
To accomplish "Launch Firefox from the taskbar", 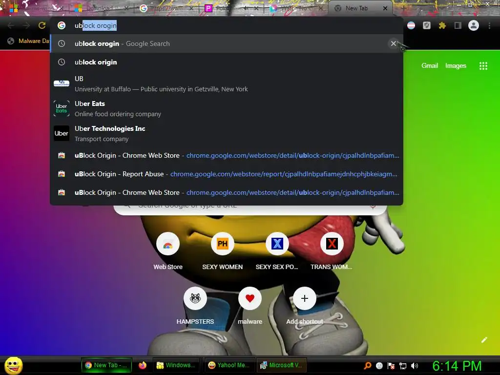I will 143,365.
